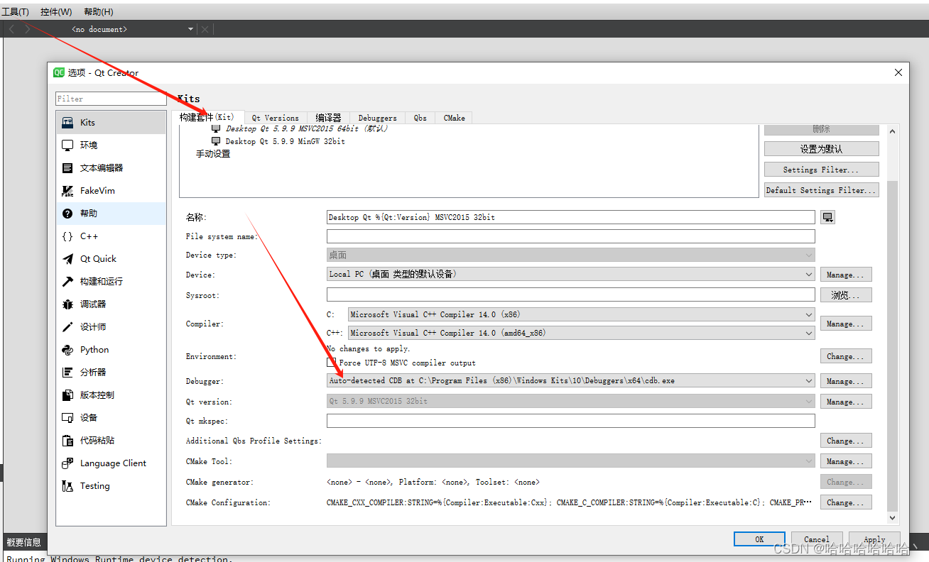Click Change... next to CMake Configuration

pos(845,502)
